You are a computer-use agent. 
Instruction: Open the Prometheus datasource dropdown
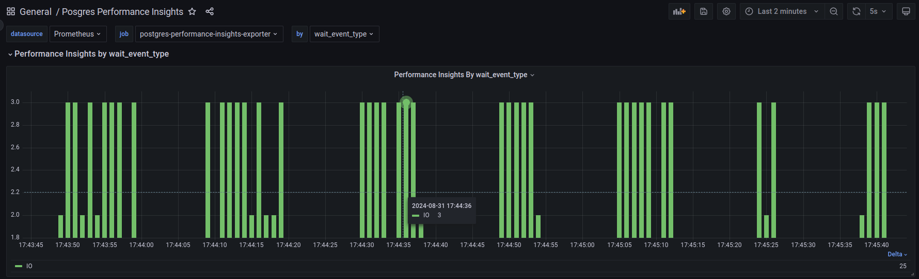point(78,34)
